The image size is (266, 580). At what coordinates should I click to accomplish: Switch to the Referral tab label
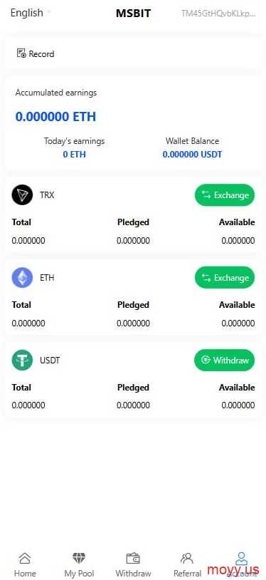point(187,574)
